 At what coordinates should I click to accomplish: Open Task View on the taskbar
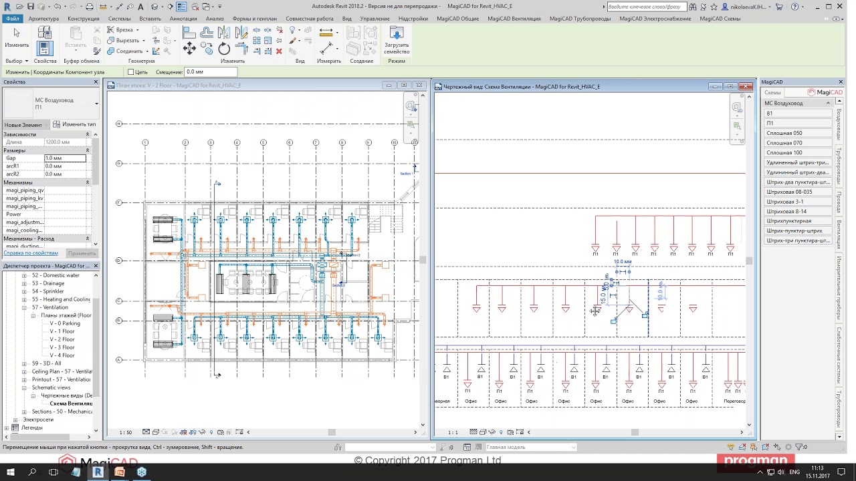coord(54,472)
